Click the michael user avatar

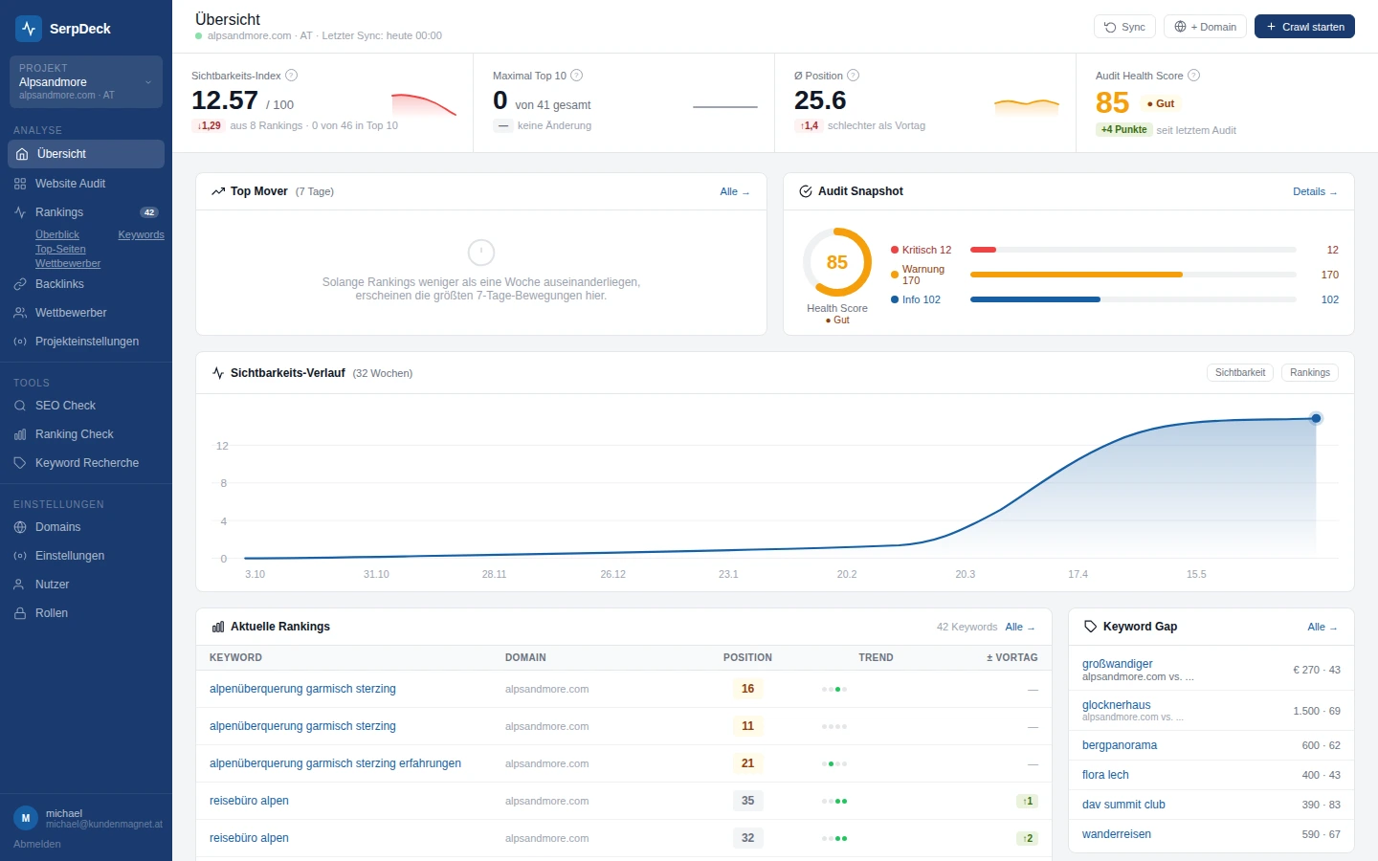click(26, 818)
